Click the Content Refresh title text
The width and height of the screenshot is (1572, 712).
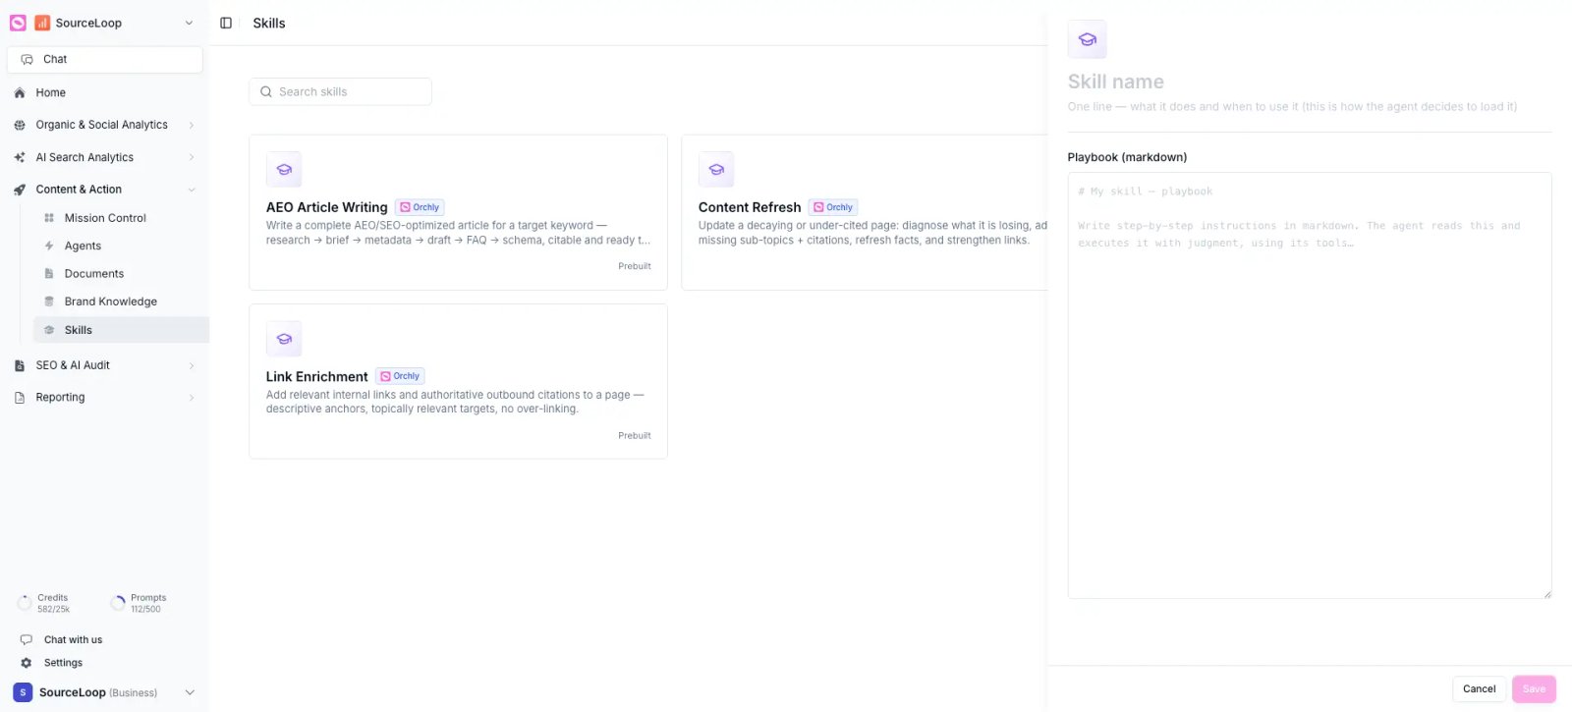tap(750, 207)
